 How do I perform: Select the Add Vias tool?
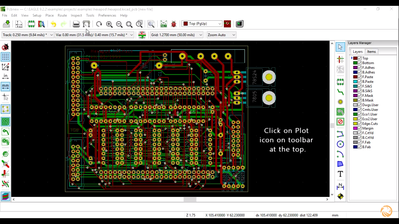pyautogui.click(x=340, y=102)
